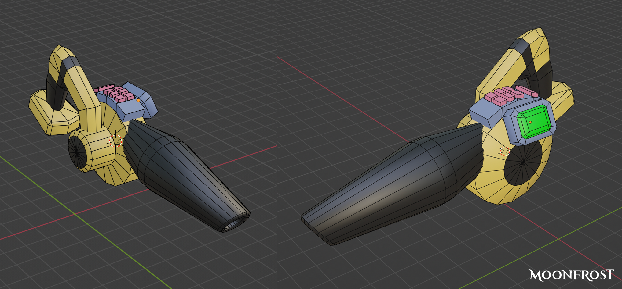Click the open nozzle tip in the left viewport
Viewport: 622px width, 289px height.
pos(235,224)
